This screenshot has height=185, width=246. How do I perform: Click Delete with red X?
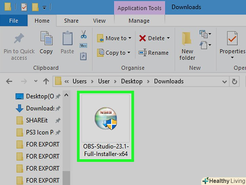(x=151, y=38)
